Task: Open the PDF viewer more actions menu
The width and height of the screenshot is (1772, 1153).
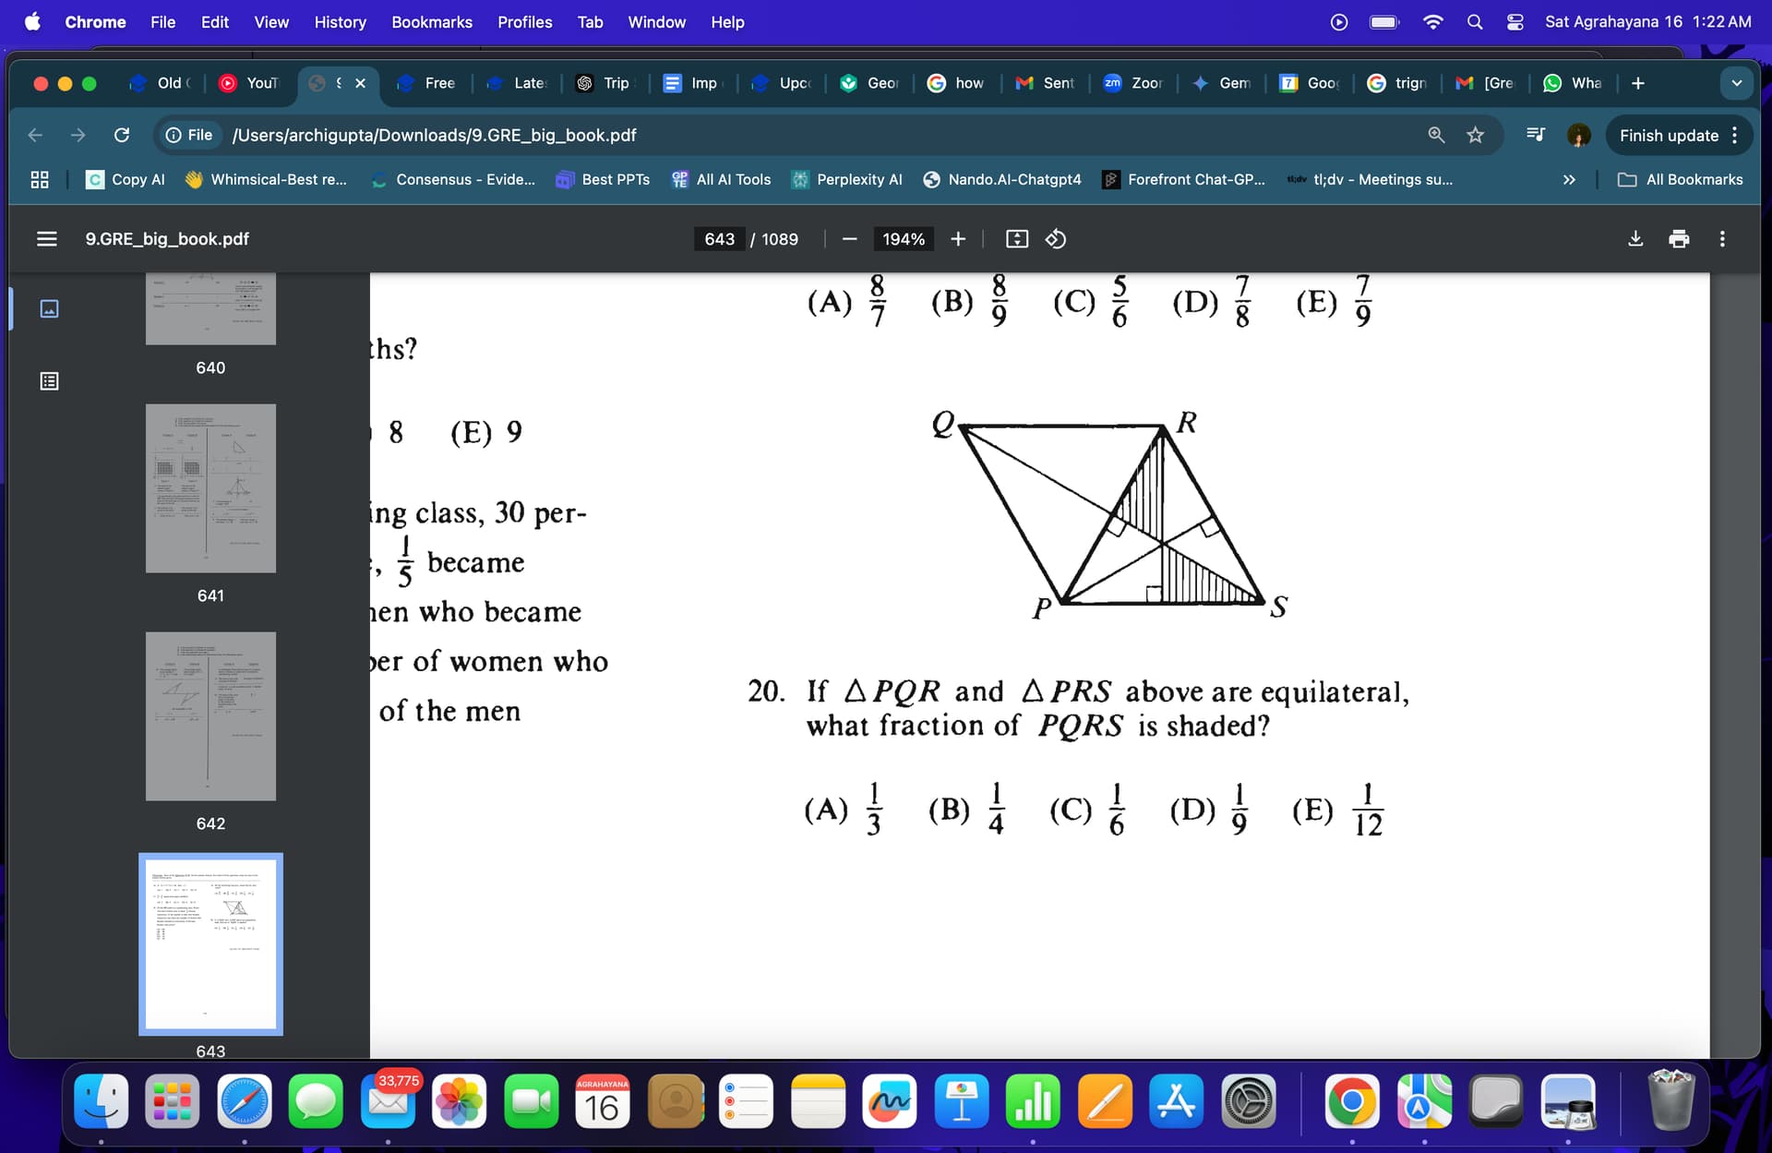Action: click(1721, 239)
